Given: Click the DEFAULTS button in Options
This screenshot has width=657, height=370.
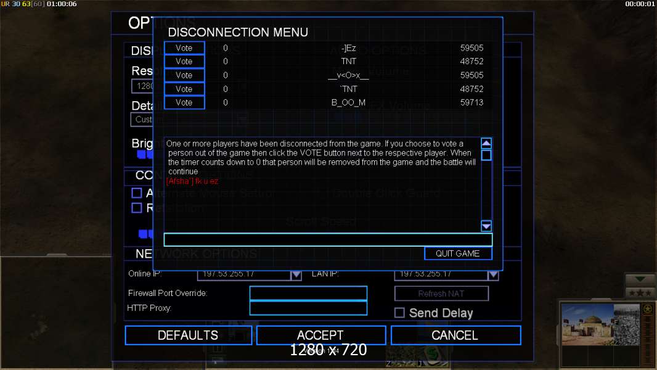Looking at the screenshot, I should point(189,335).
